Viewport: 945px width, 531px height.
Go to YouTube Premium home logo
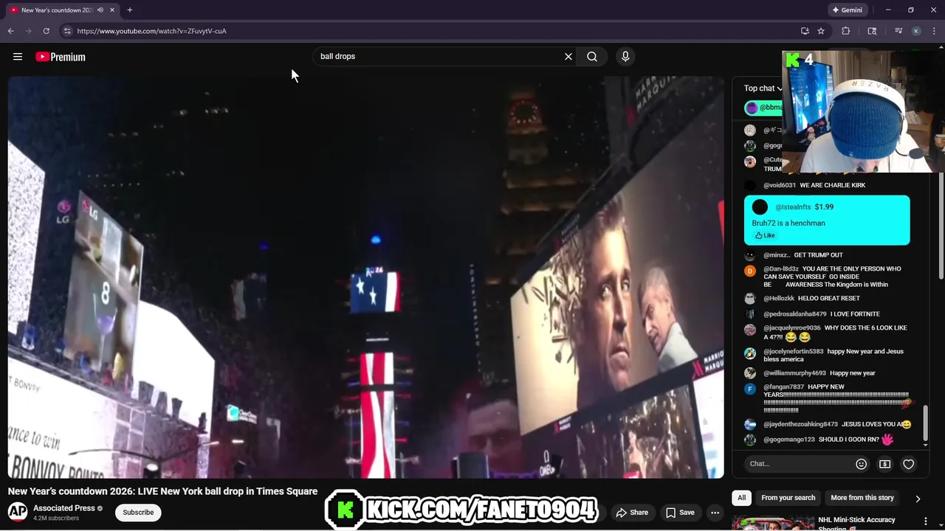61,57
